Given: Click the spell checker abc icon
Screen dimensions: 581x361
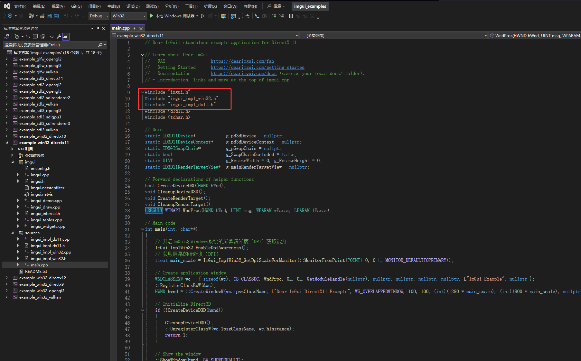Looking at the screenshot, I should click(x=248, y=16).
